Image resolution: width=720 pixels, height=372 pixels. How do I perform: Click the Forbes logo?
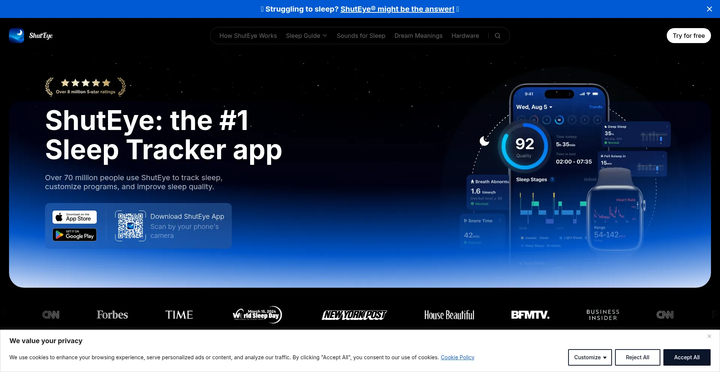[x=112, y=315]
